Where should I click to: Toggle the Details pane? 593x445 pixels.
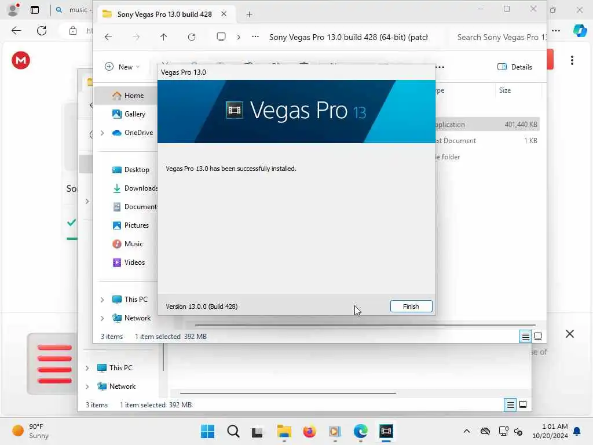514,67
